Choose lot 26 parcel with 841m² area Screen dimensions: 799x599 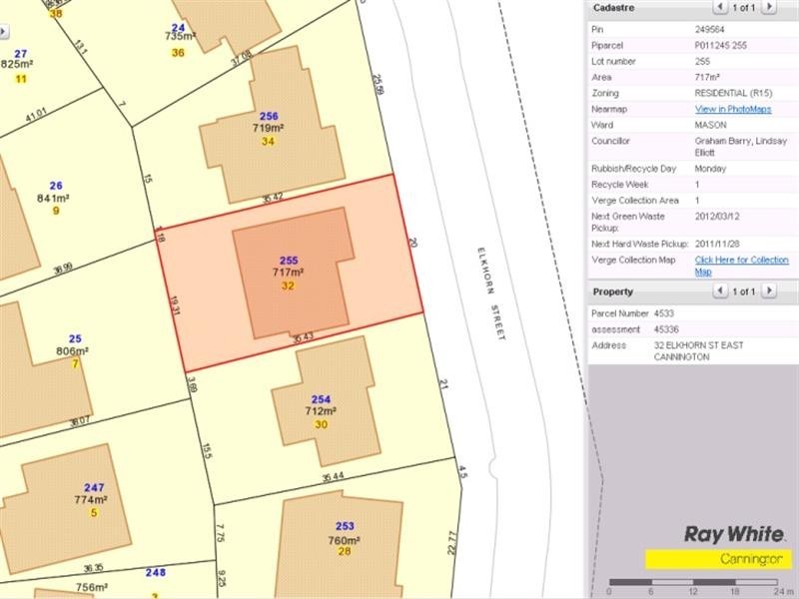click(x=55, y=198)
